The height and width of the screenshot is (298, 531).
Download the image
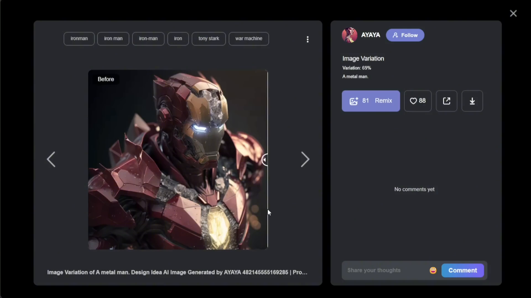(472, 101)
